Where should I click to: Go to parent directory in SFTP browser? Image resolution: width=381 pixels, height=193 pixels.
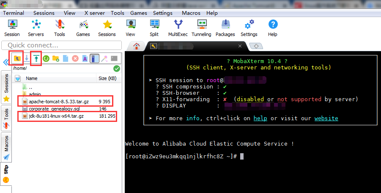17,58
